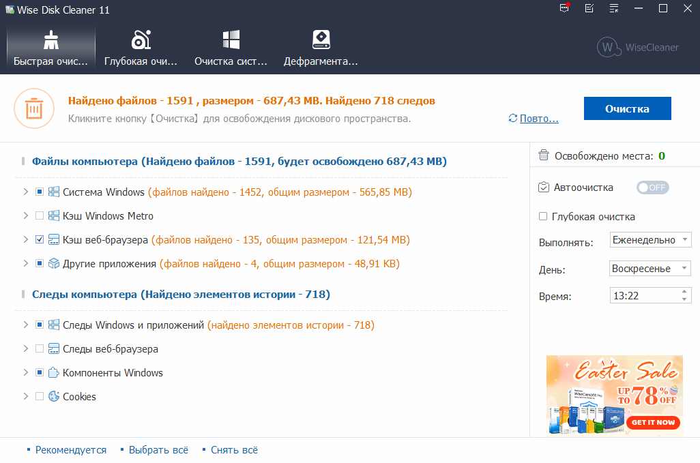Click the broom icon for Быстрая очистка
This screenshot has height=463, width=700.
point(50,40)
